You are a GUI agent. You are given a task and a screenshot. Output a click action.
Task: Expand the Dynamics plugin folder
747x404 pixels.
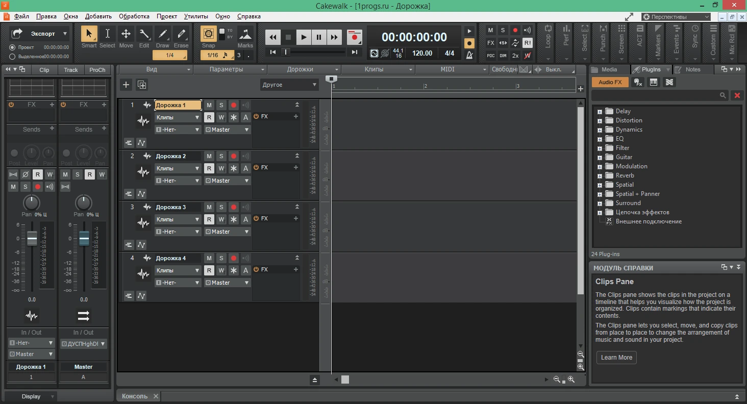[x=600, y=130]
